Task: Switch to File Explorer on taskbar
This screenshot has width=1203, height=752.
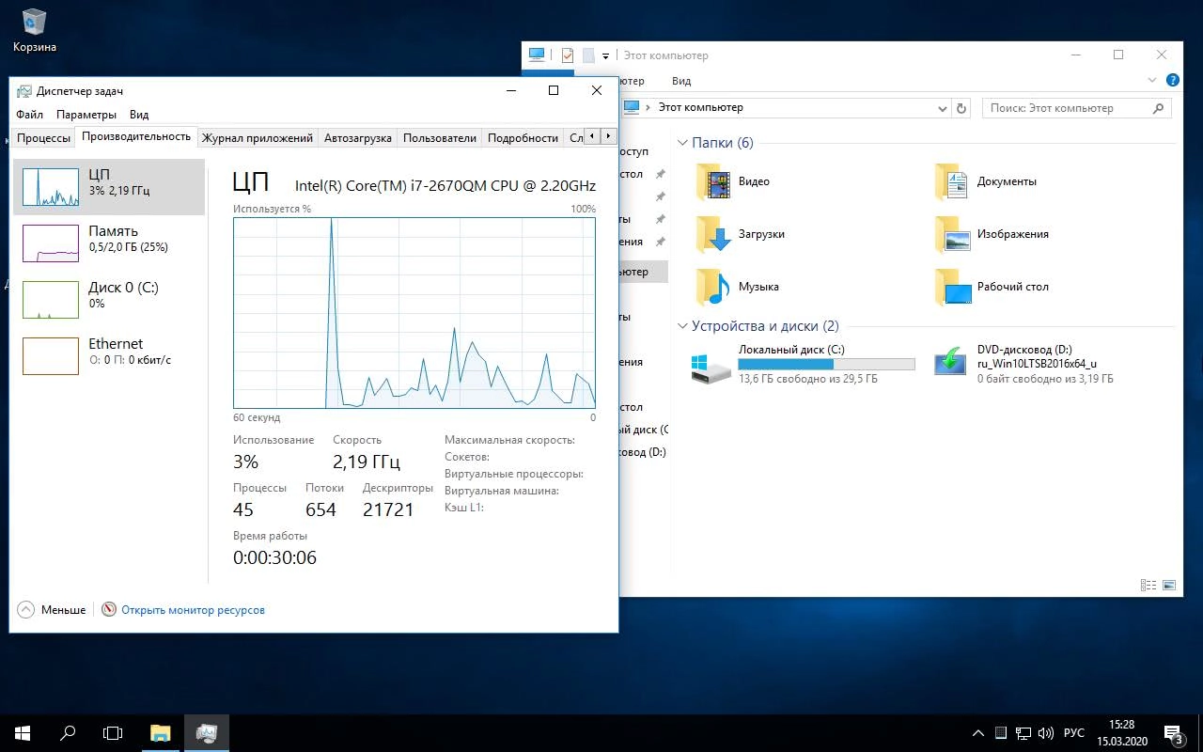Action: [161, 732]
